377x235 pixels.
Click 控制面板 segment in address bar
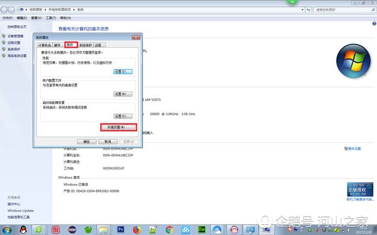[36, 9]
